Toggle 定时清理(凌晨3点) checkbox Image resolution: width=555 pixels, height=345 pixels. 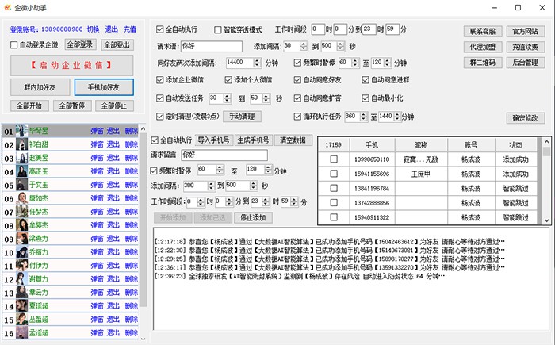159,116
